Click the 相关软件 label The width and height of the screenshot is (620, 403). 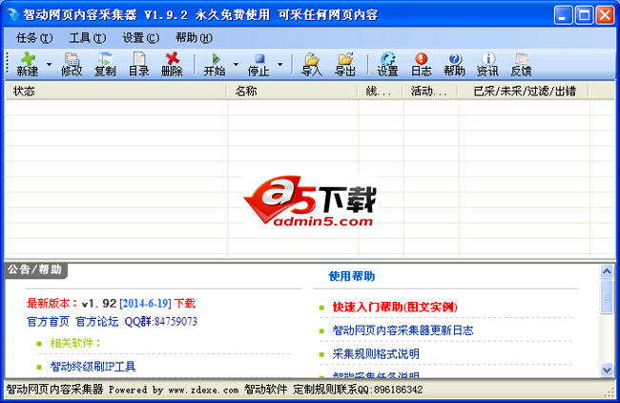point(75,343)
